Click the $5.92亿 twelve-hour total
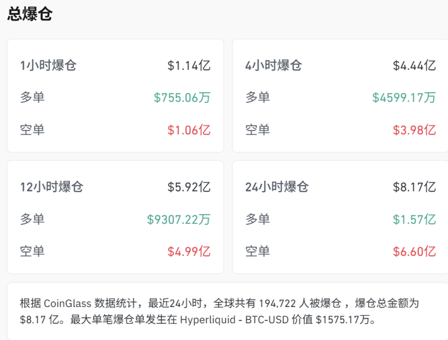 coord(189,187)
